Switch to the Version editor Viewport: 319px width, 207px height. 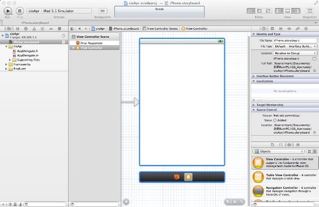click(x=268, y=11)
